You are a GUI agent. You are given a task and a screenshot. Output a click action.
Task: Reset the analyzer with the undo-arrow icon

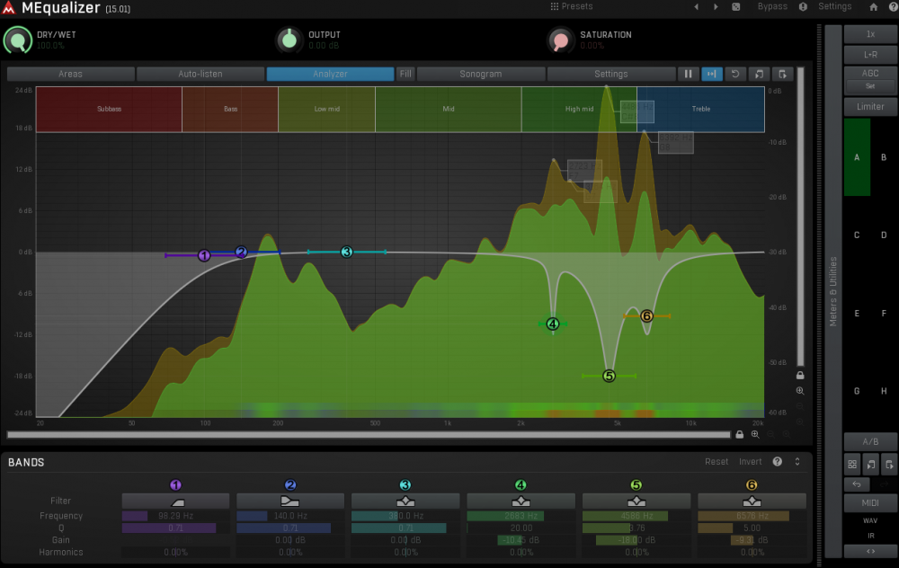[735, 74]
